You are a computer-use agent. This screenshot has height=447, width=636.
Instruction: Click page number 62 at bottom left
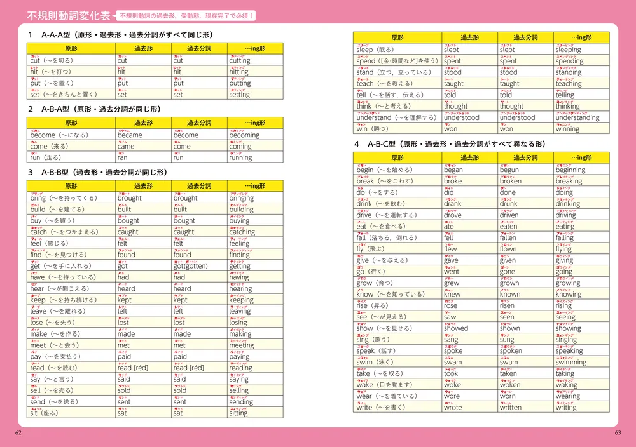click(x=18, y=433)
